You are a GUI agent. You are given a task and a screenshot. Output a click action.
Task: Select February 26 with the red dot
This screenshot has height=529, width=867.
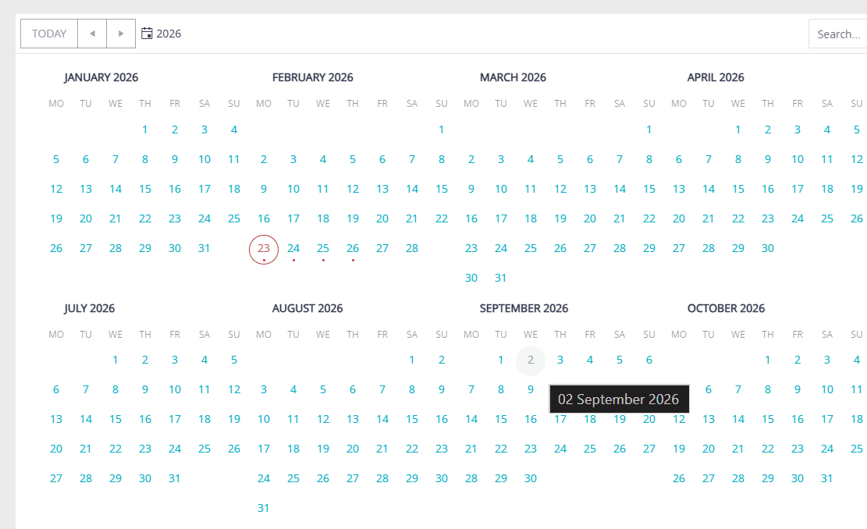(353, 249)
